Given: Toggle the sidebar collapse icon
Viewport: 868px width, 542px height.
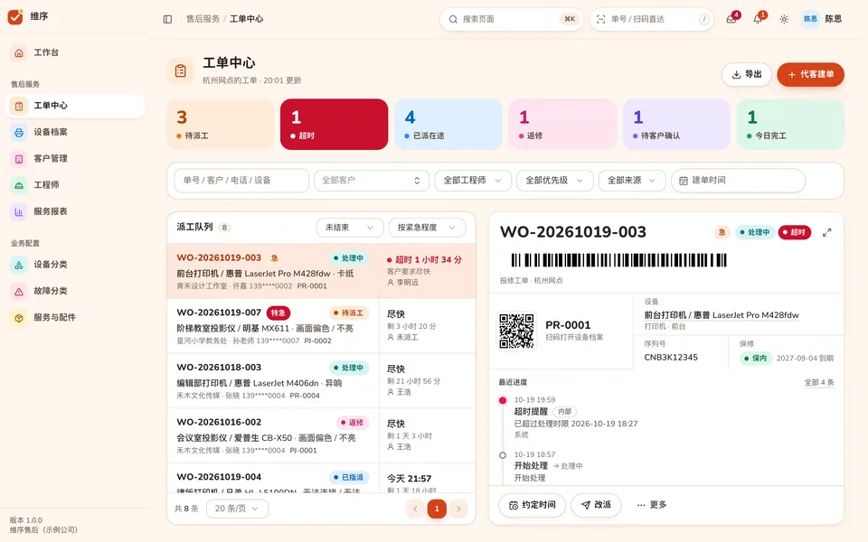Looking at the screenshot, I should point(168,19).
